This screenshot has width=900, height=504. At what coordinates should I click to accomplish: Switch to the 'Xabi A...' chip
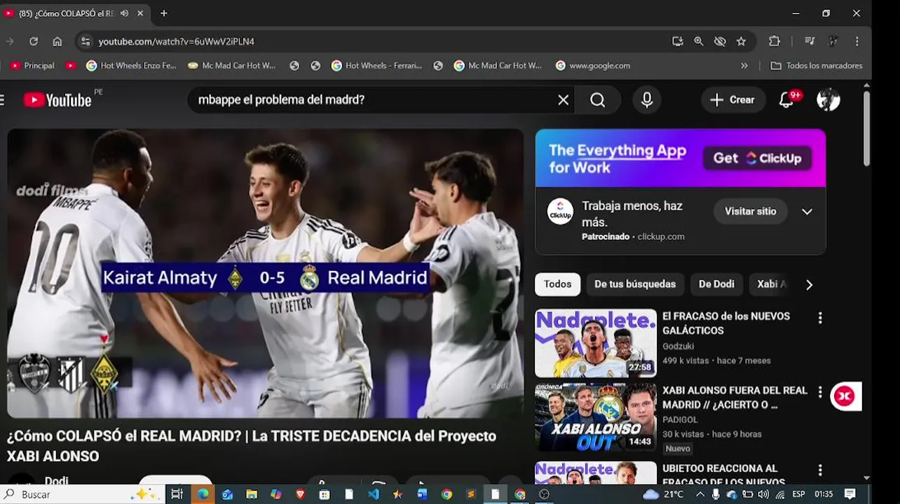coord(772,284)
